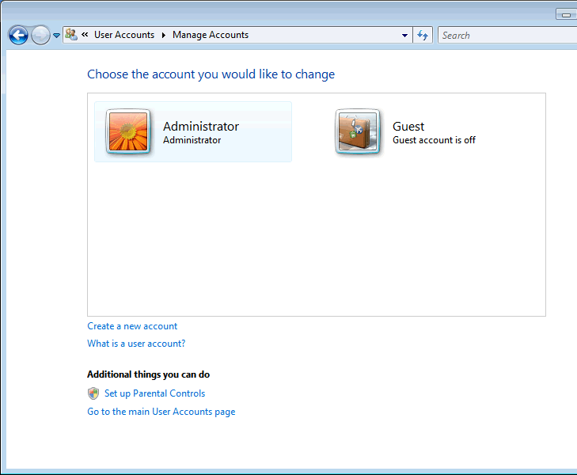
Task: Open the address bar history dropdown
Action: (404, 35)
